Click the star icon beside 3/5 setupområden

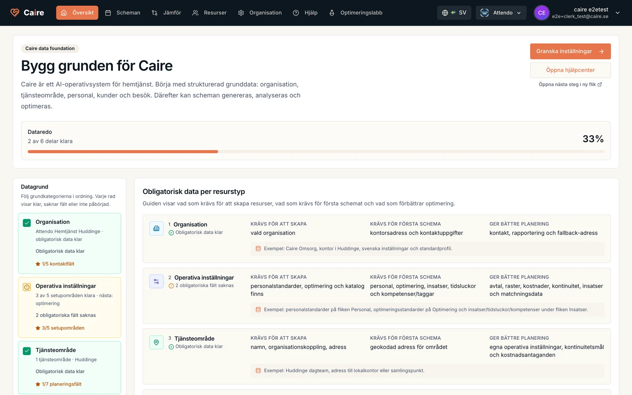point(38,328)
